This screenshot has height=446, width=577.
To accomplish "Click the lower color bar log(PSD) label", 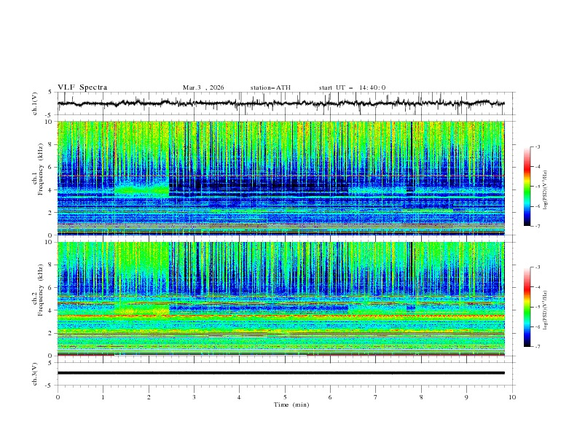I will pos(546,310).
